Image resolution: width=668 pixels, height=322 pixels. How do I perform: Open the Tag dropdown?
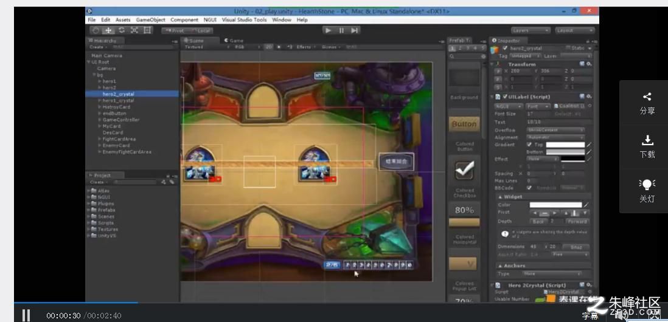point(526,56)
